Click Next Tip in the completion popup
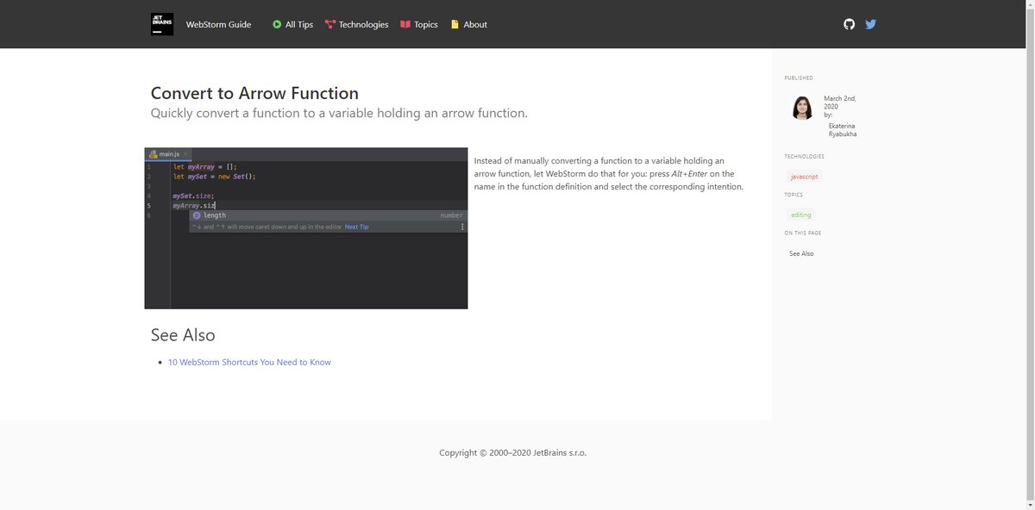 (356, 227)
